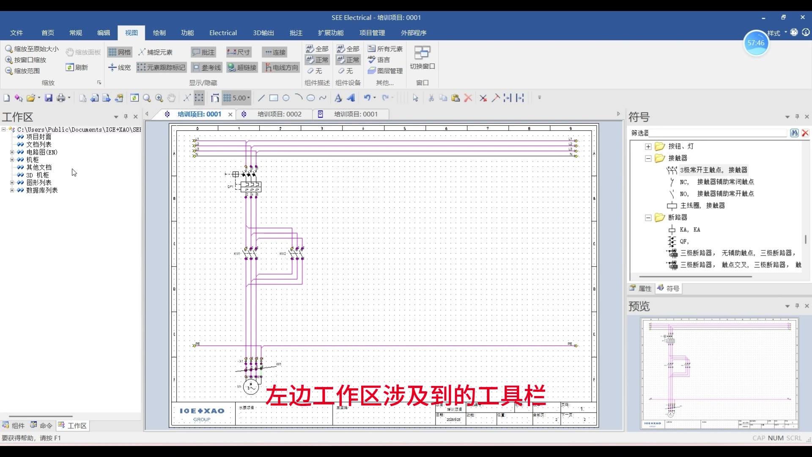Viewport: 812px width, 457px height.
Task: Select the circle drawing tool
Action: pos(286,98)
